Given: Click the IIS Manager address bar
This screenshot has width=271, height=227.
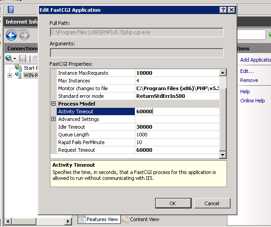Looking at the screenshot, I should click(x=251, y=34).
